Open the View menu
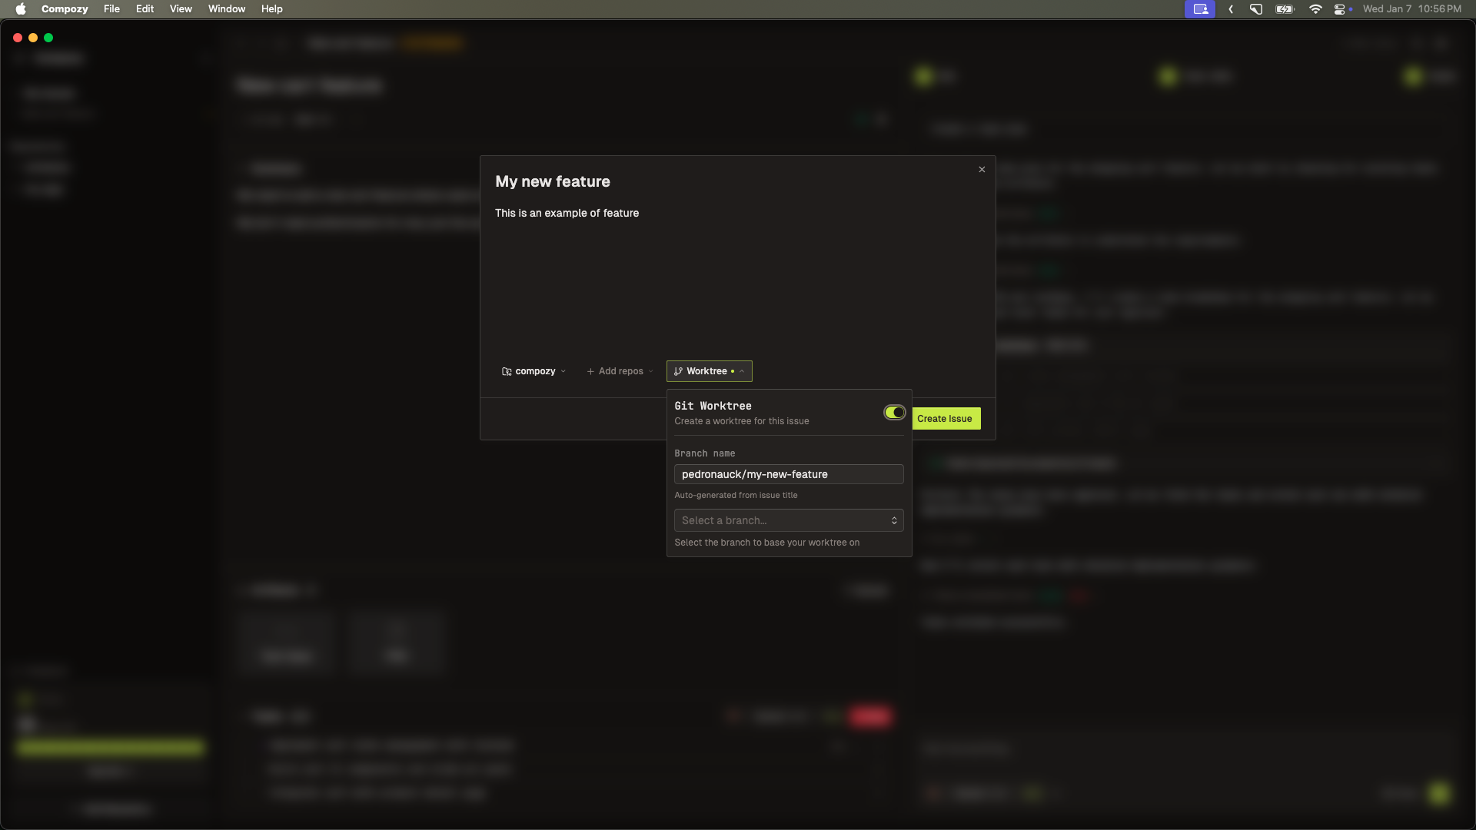 [x=180, y=8]
